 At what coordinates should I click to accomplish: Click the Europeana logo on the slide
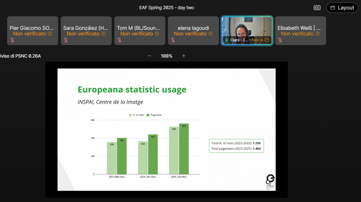tap(270, 182)
